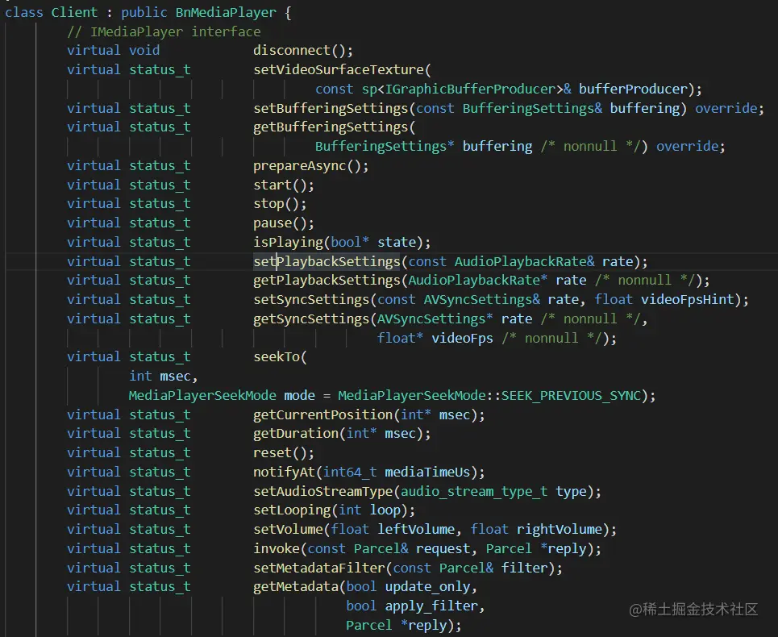This screenshot has height=637, width=778.
Task: Click the IGraphicBufferProducer type identifier
Action: [470, 90]
